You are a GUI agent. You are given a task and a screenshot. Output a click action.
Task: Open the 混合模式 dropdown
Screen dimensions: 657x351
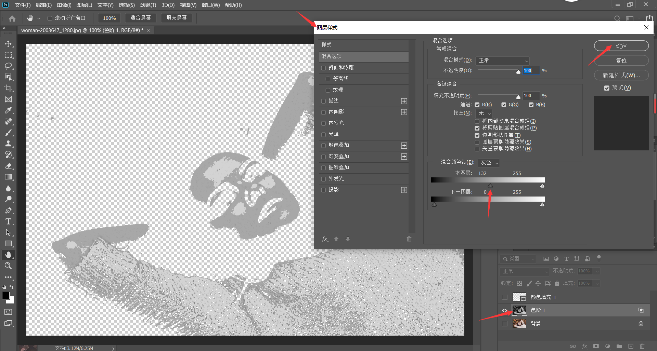point(502,60)
